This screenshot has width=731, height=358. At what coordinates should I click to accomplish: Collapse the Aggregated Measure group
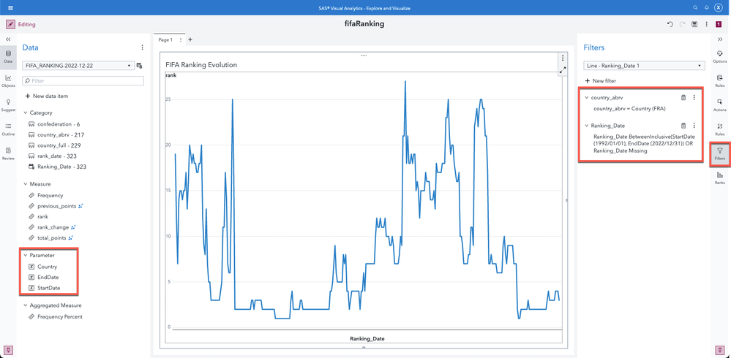click(26, 306)
